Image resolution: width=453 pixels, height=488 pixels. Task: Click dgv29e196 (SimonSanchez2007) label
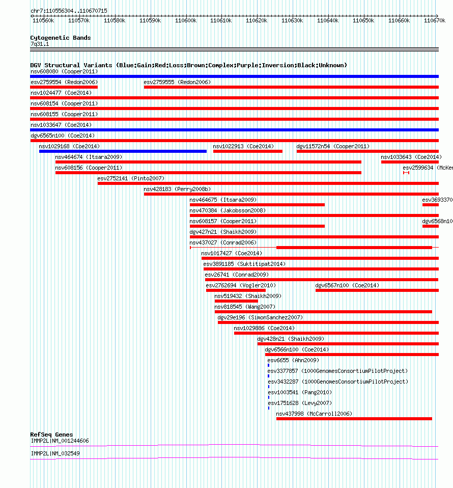(260, 317)
